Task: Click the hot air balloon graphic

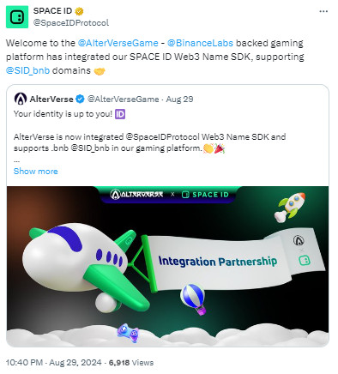Action: tap(194, 299)
